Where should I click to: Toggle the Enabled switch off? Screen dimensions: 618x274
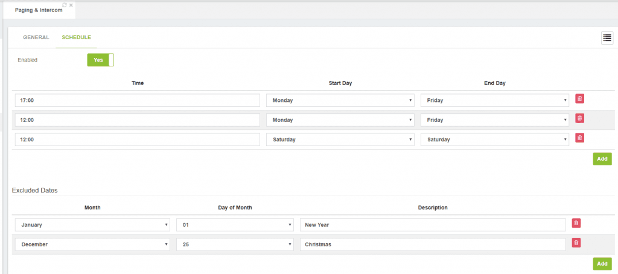(x=101, y=60)
